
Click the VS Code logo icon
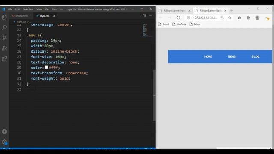point(3,9)
